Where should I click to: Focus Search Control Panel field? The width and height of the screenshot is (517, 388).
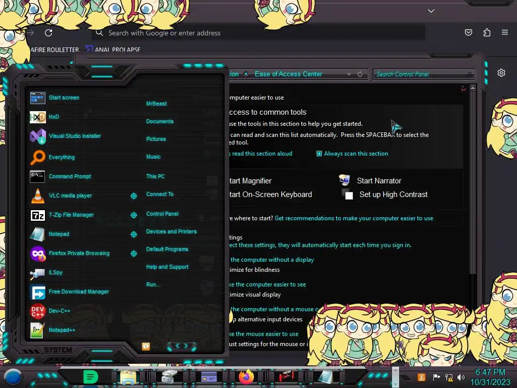[424, 74]
